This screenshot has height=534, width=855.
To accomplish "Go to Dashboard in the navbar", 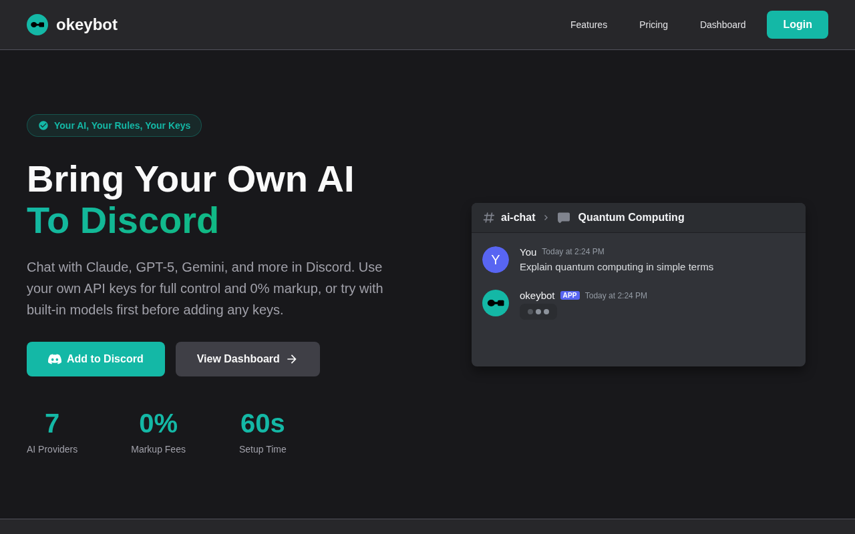I will coord(723,25).
